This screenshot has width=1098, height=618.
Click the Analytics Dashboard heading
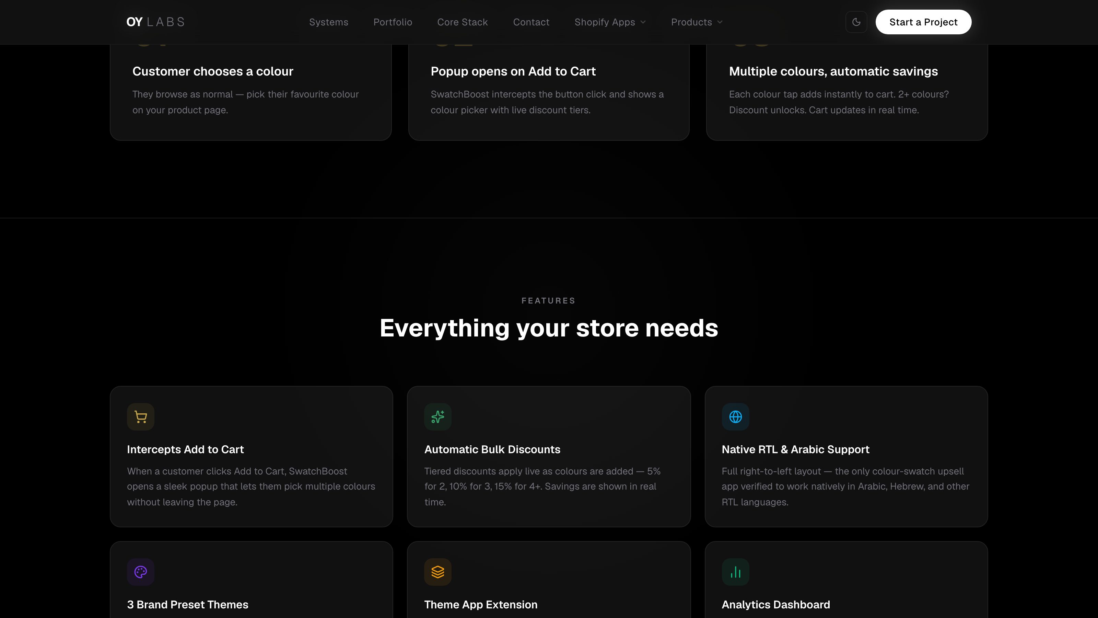pyautogui.click(x=776, y=604)
